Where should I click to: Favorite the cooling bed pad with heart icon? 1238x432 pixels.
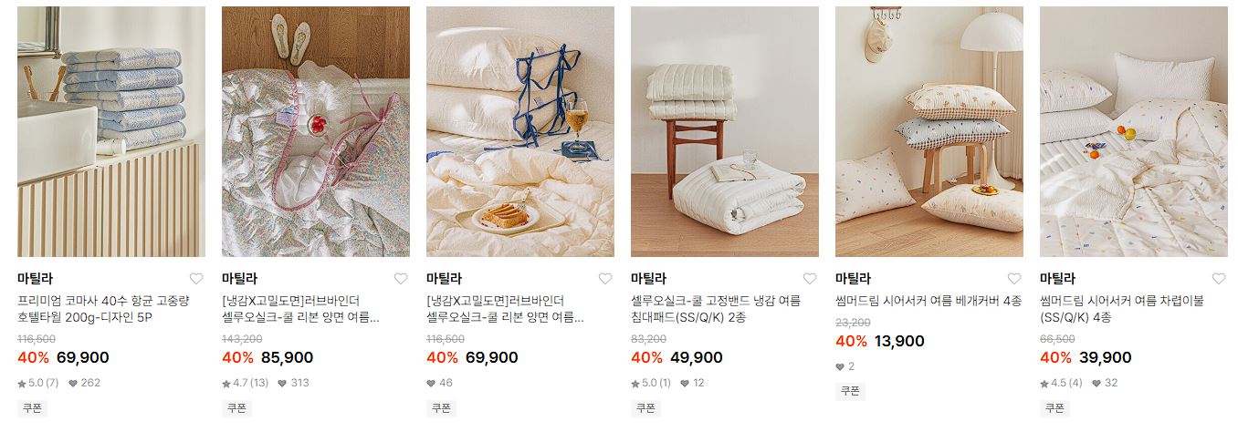[x=810, y=279]
